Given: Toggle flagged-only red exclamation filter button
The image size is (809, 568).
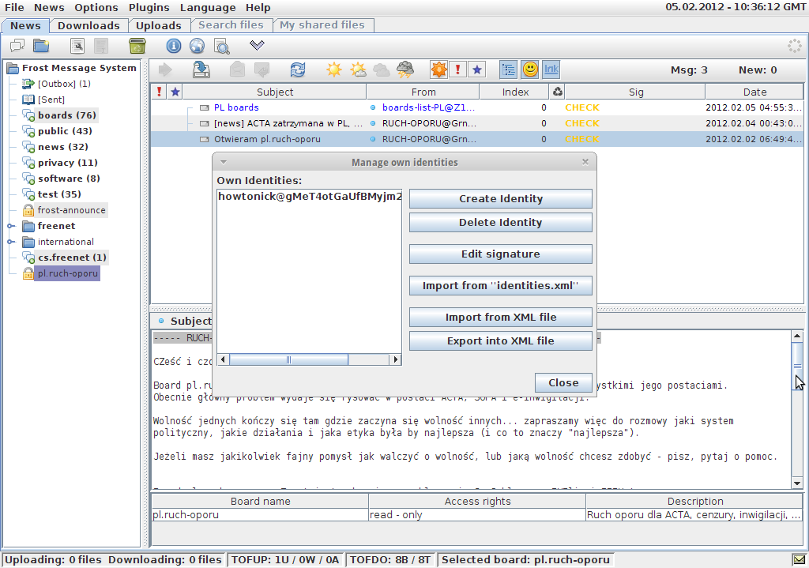Looking at the screenshot, I should (457, 70).
